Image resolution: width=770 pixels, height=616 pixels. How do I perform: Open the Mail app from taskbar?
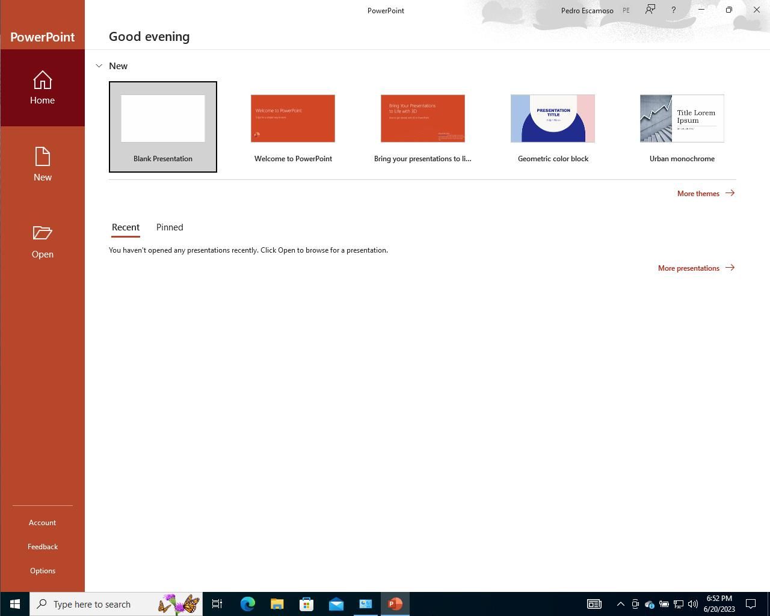click(x=336, y=604)
